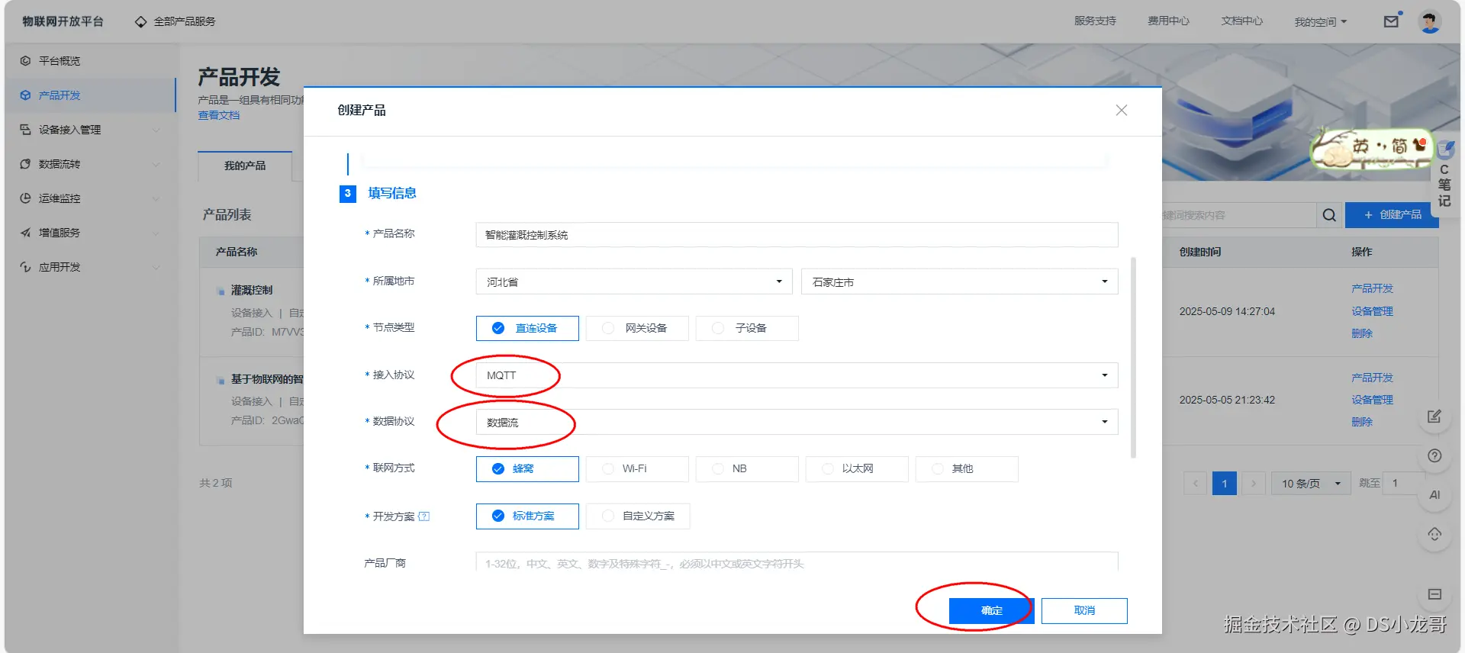Open the 服务支持 top menu
Viewport: 1465px width, 653px height.
tap(1095, 21)
